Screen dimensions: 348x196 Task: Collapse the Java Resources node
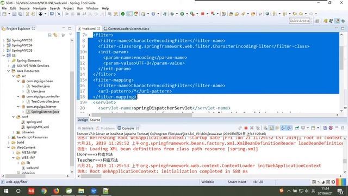point(9,71)
